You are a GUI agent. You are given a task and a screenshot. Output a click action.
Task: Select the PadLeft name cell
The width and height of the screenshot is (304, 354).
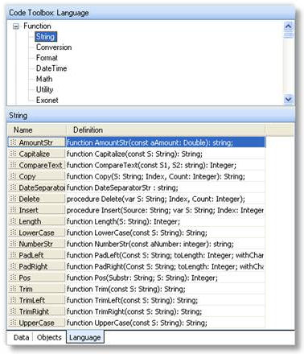(37, 255)
